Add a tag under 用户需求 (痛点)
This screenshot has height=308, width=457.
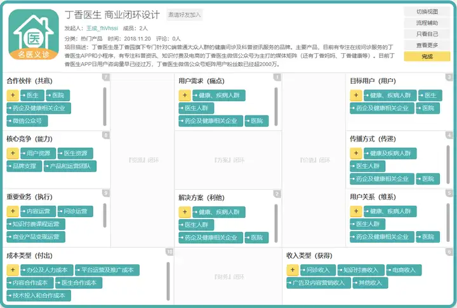click(185, 95)
